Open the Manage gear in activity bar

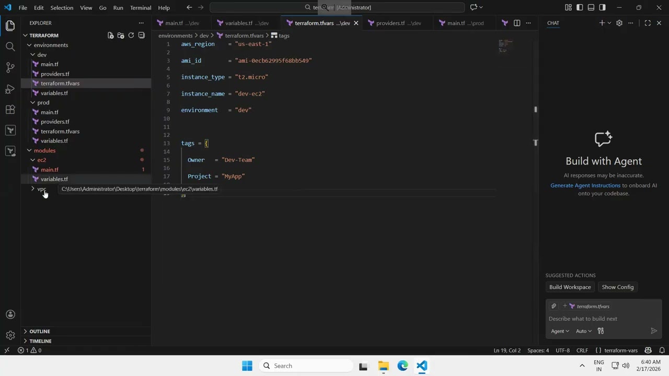click(10, 335)
